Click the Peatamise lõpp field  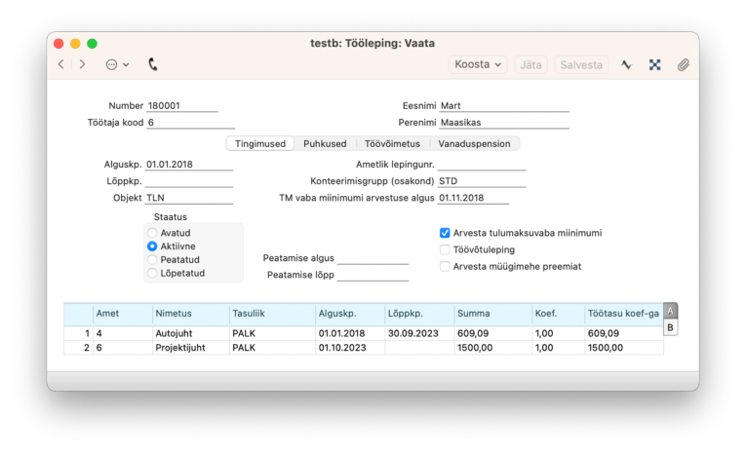[373, 275]
